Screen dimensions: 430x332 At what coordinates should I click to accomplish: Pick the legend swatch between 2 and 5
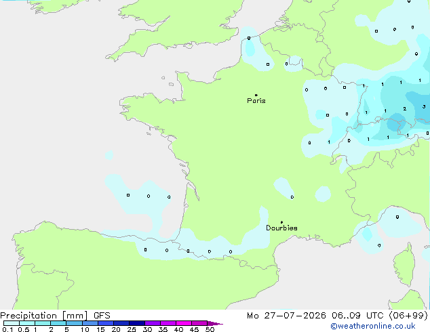[58, 323]
